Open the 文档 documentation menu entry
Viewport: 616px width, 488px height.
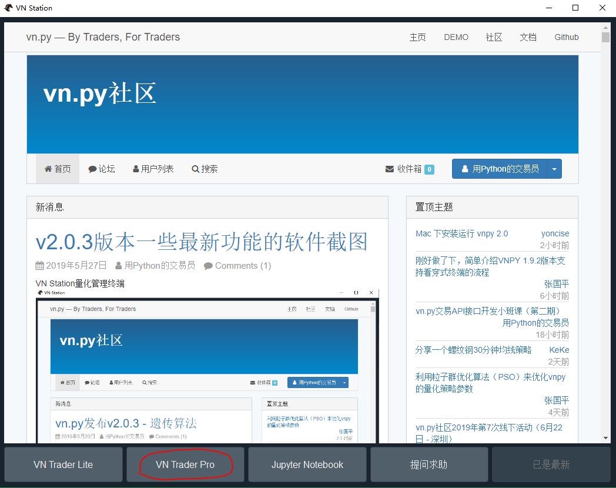(x=528, y=37)
